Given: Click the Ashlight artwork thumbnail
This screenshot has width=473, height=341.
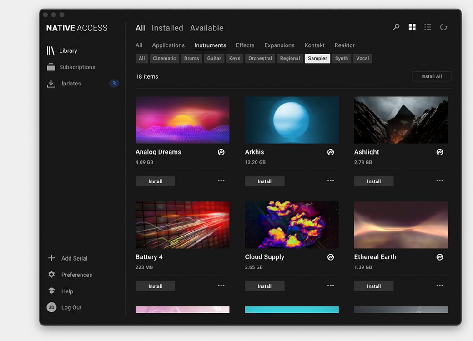Looking at the screenshot, I should click(401, 120).
